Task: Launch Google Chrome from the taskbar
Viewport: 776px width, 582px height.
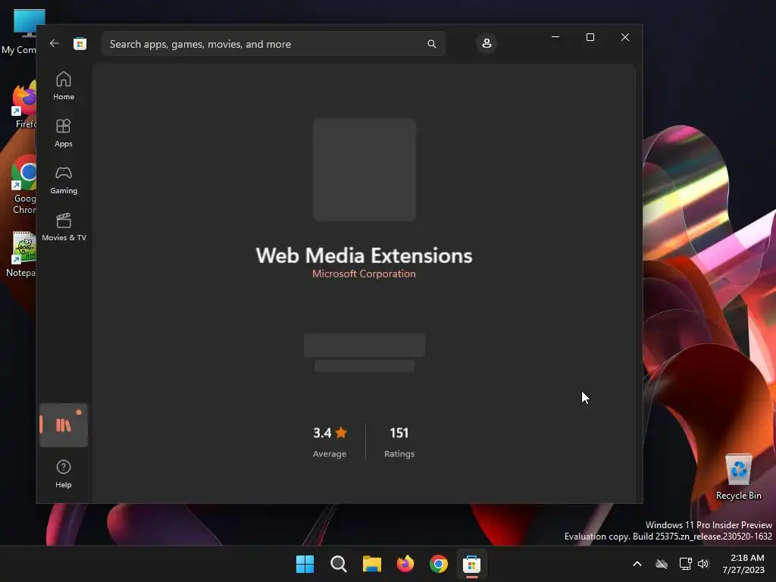Action: tap(439, 564)
